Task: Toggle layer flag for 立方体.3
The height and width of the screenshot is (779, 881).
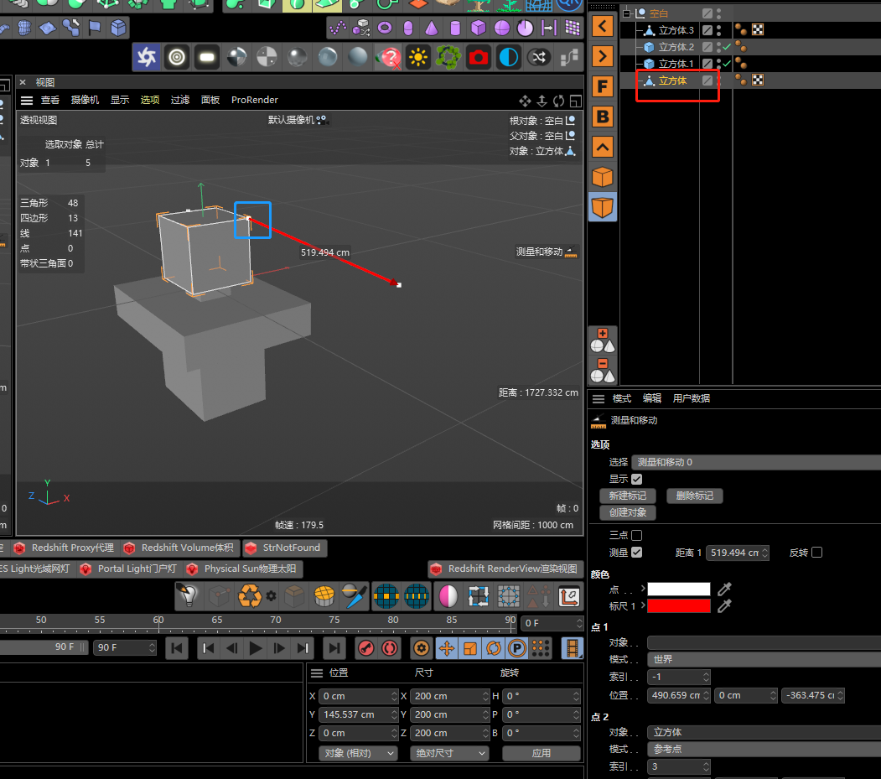Action: pos(707,30)
